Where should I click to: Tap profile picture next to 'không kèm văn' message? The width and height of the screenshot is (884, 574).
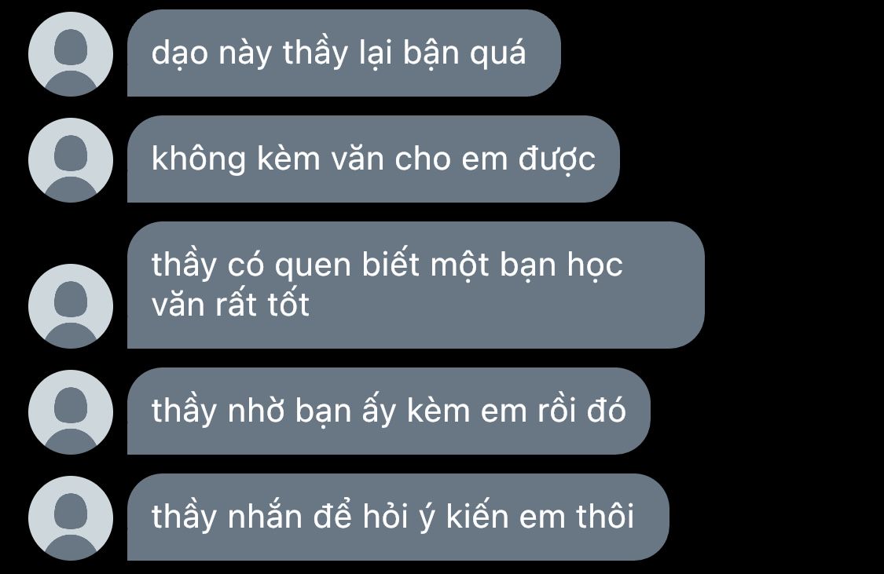click(71, 160)
